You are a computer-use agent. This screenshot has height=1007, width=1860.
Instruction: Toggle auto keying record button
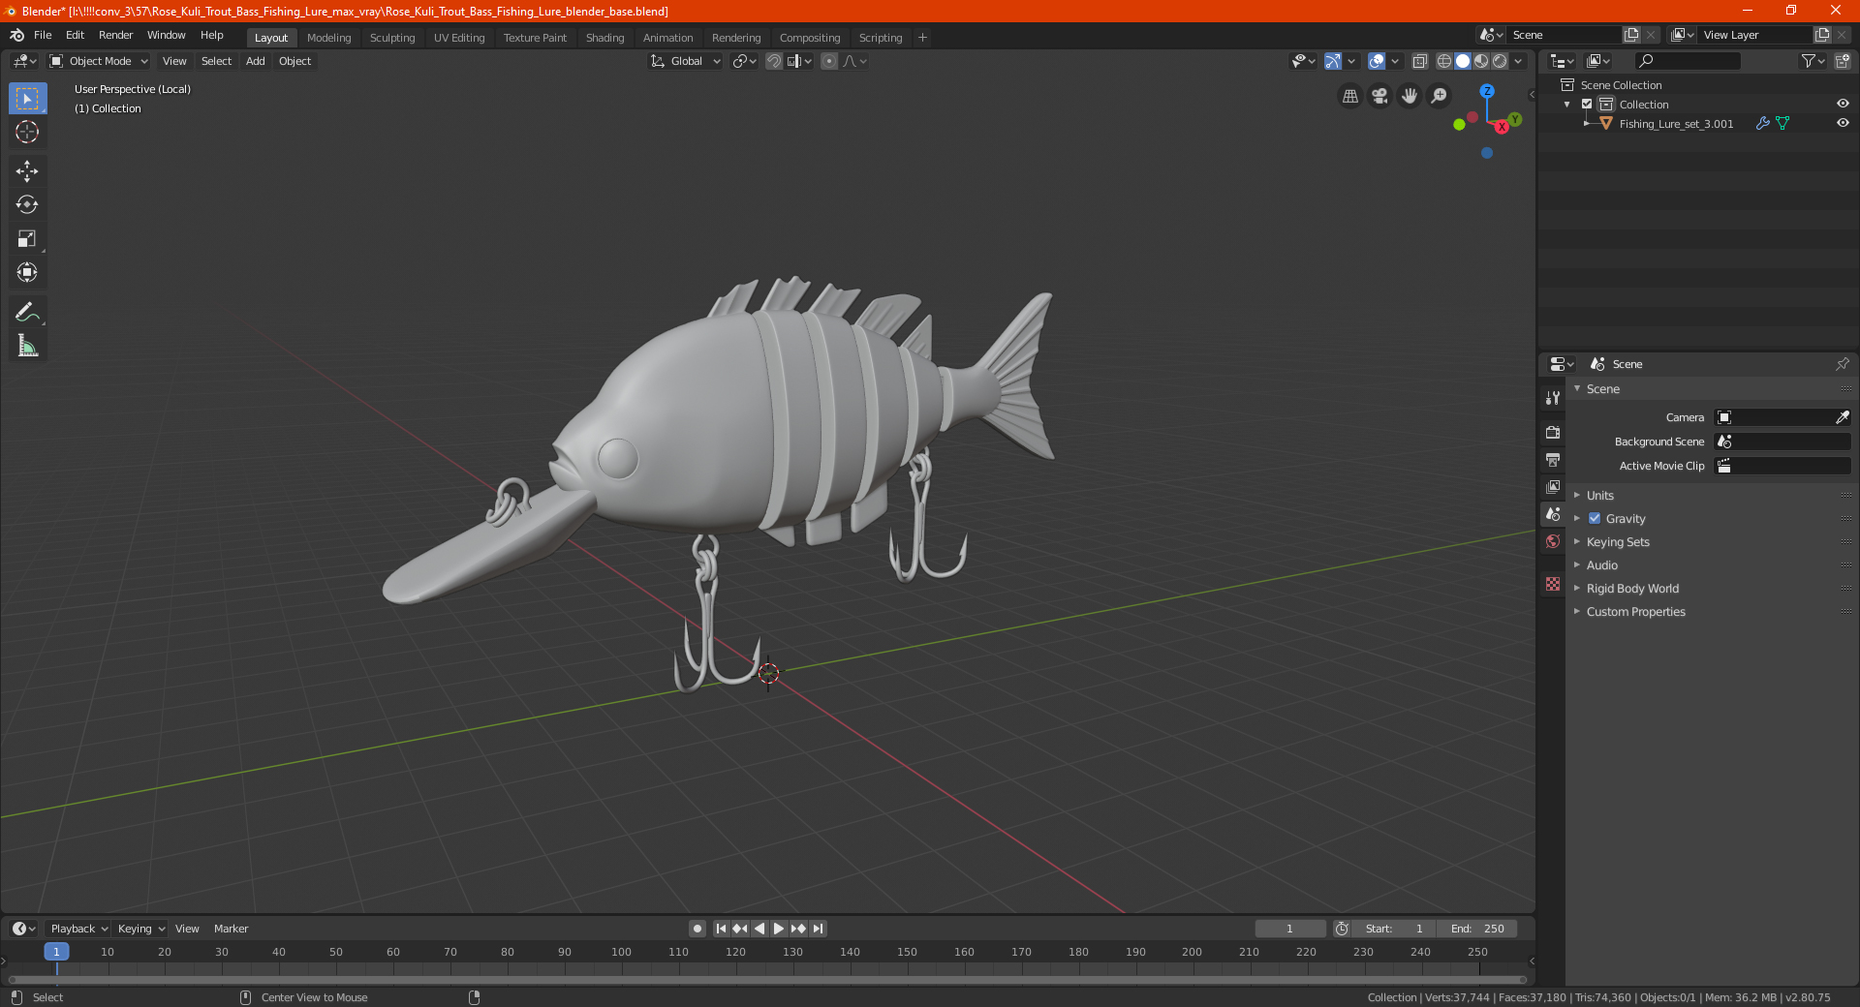(697, 929)
